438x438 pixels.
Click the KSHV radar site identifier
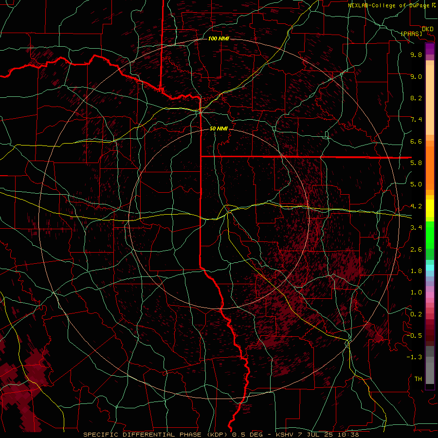coord(284,435)
